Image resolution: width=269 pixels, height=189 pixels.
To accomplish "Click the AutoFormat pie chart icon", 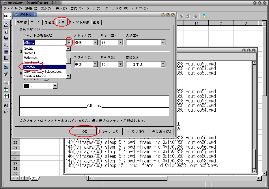I will pyautogui.click(x=6, y=74).
